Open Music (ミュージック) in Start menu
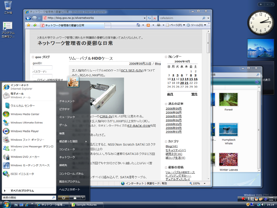277x208 pixels. pyautogui.click(x=67, y=117)
